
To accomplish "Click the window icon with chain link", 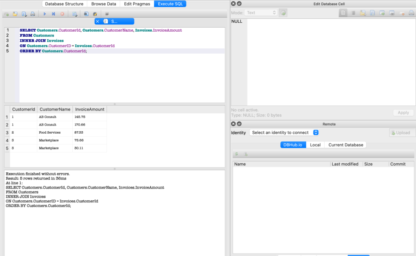I will pyautogui.click(x=392, y=13).
